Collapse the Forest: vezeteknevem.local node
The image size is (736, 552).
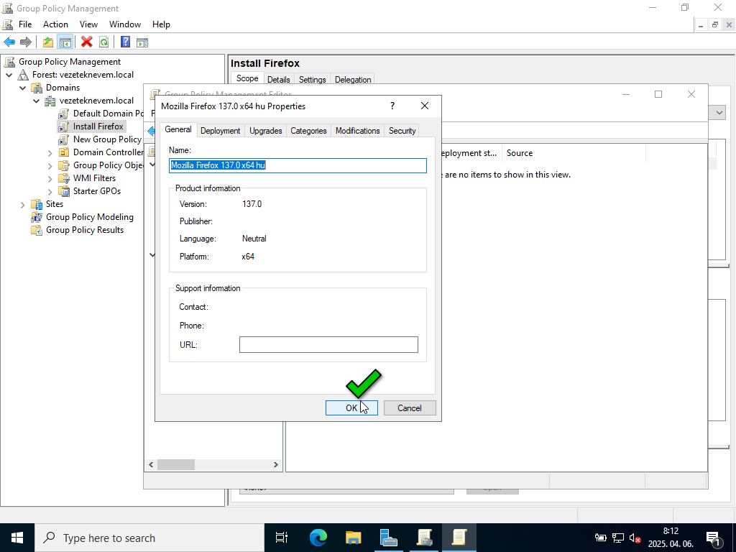click(x=9, y=75)
